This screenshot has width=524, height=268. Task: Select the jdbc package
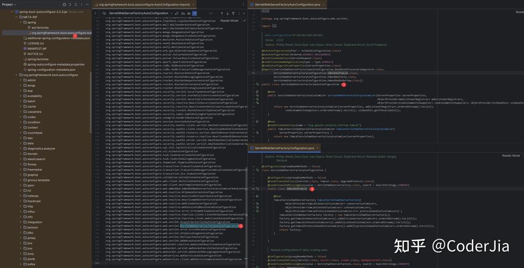point(31,233)
